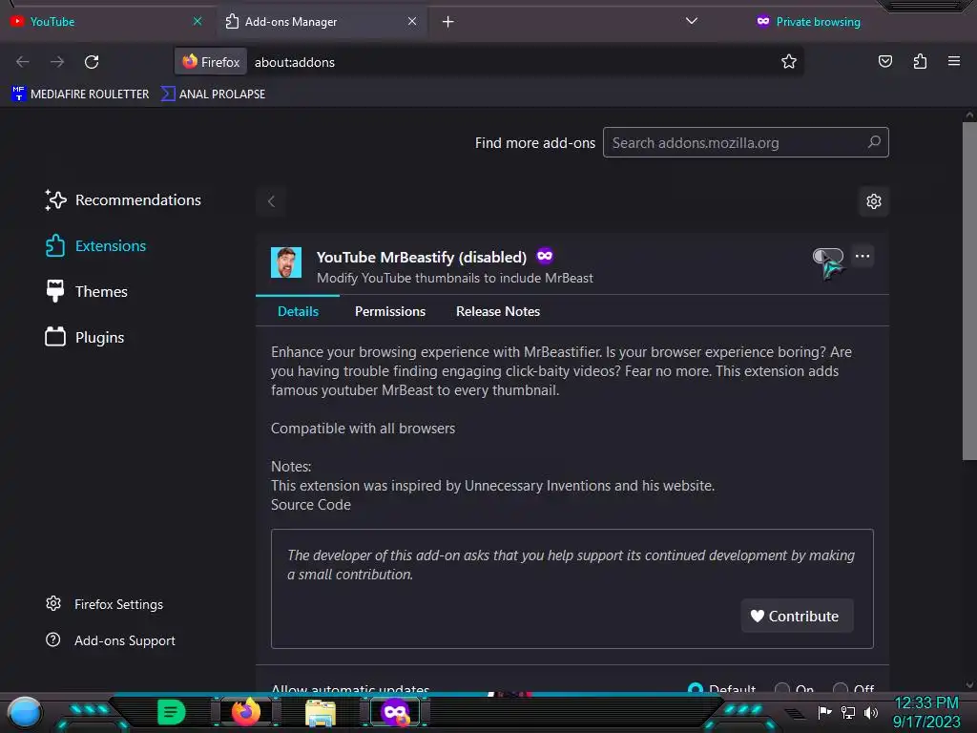Click the Action Center flag tray icon
This screenshot has width=977, height=733.
[x=825, y=712]
